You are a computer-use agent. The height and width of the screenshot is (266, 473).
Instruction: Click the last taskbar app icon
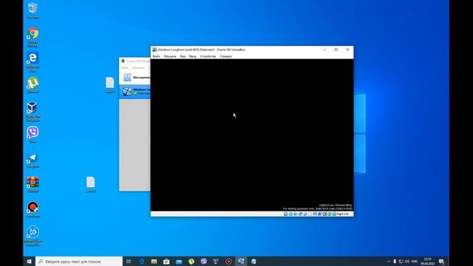tap(253, 261)
